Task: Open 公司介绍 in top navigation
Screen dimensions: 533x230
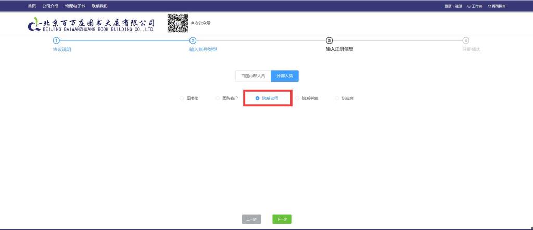Action: pyautogui.click(x=50, y=6)
